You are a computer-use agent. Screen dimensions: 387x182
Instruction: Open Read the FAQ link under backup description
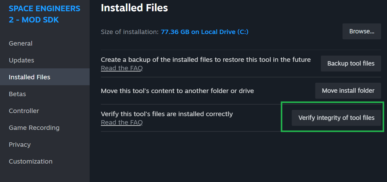(x=122, y=68)
